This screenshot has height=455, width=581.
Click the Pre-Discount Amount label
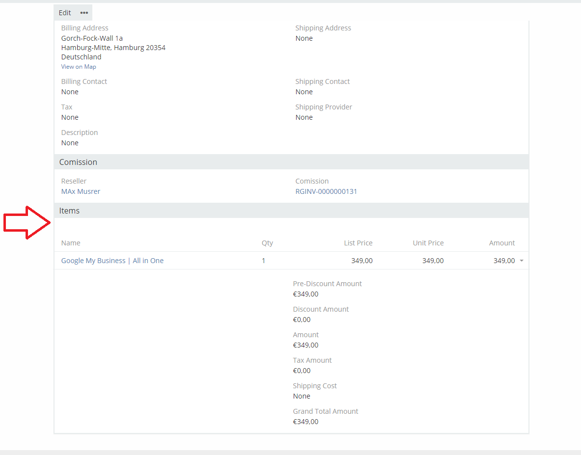click(x=327, y=284)
